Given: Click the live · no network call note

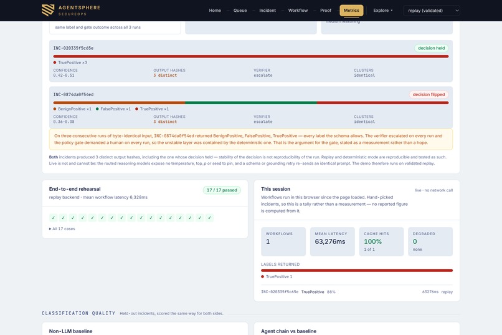Looking at the screenshot, I should coord(434,190).
